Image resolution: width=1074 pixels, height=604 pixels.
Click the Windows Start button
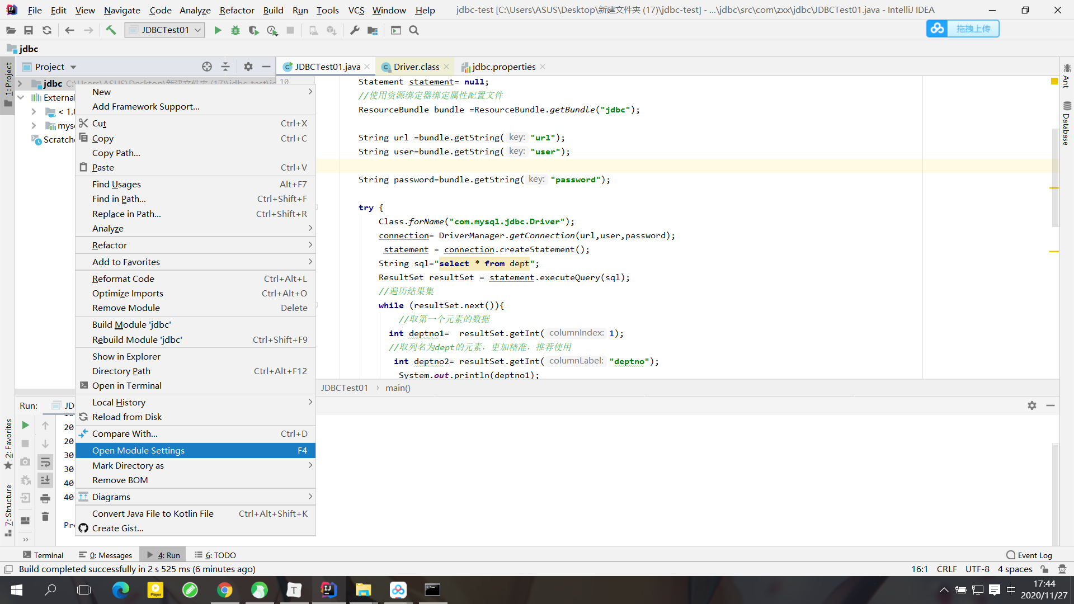(16, 590)
